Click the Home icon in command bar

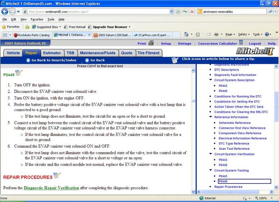(x=186, y=34)
